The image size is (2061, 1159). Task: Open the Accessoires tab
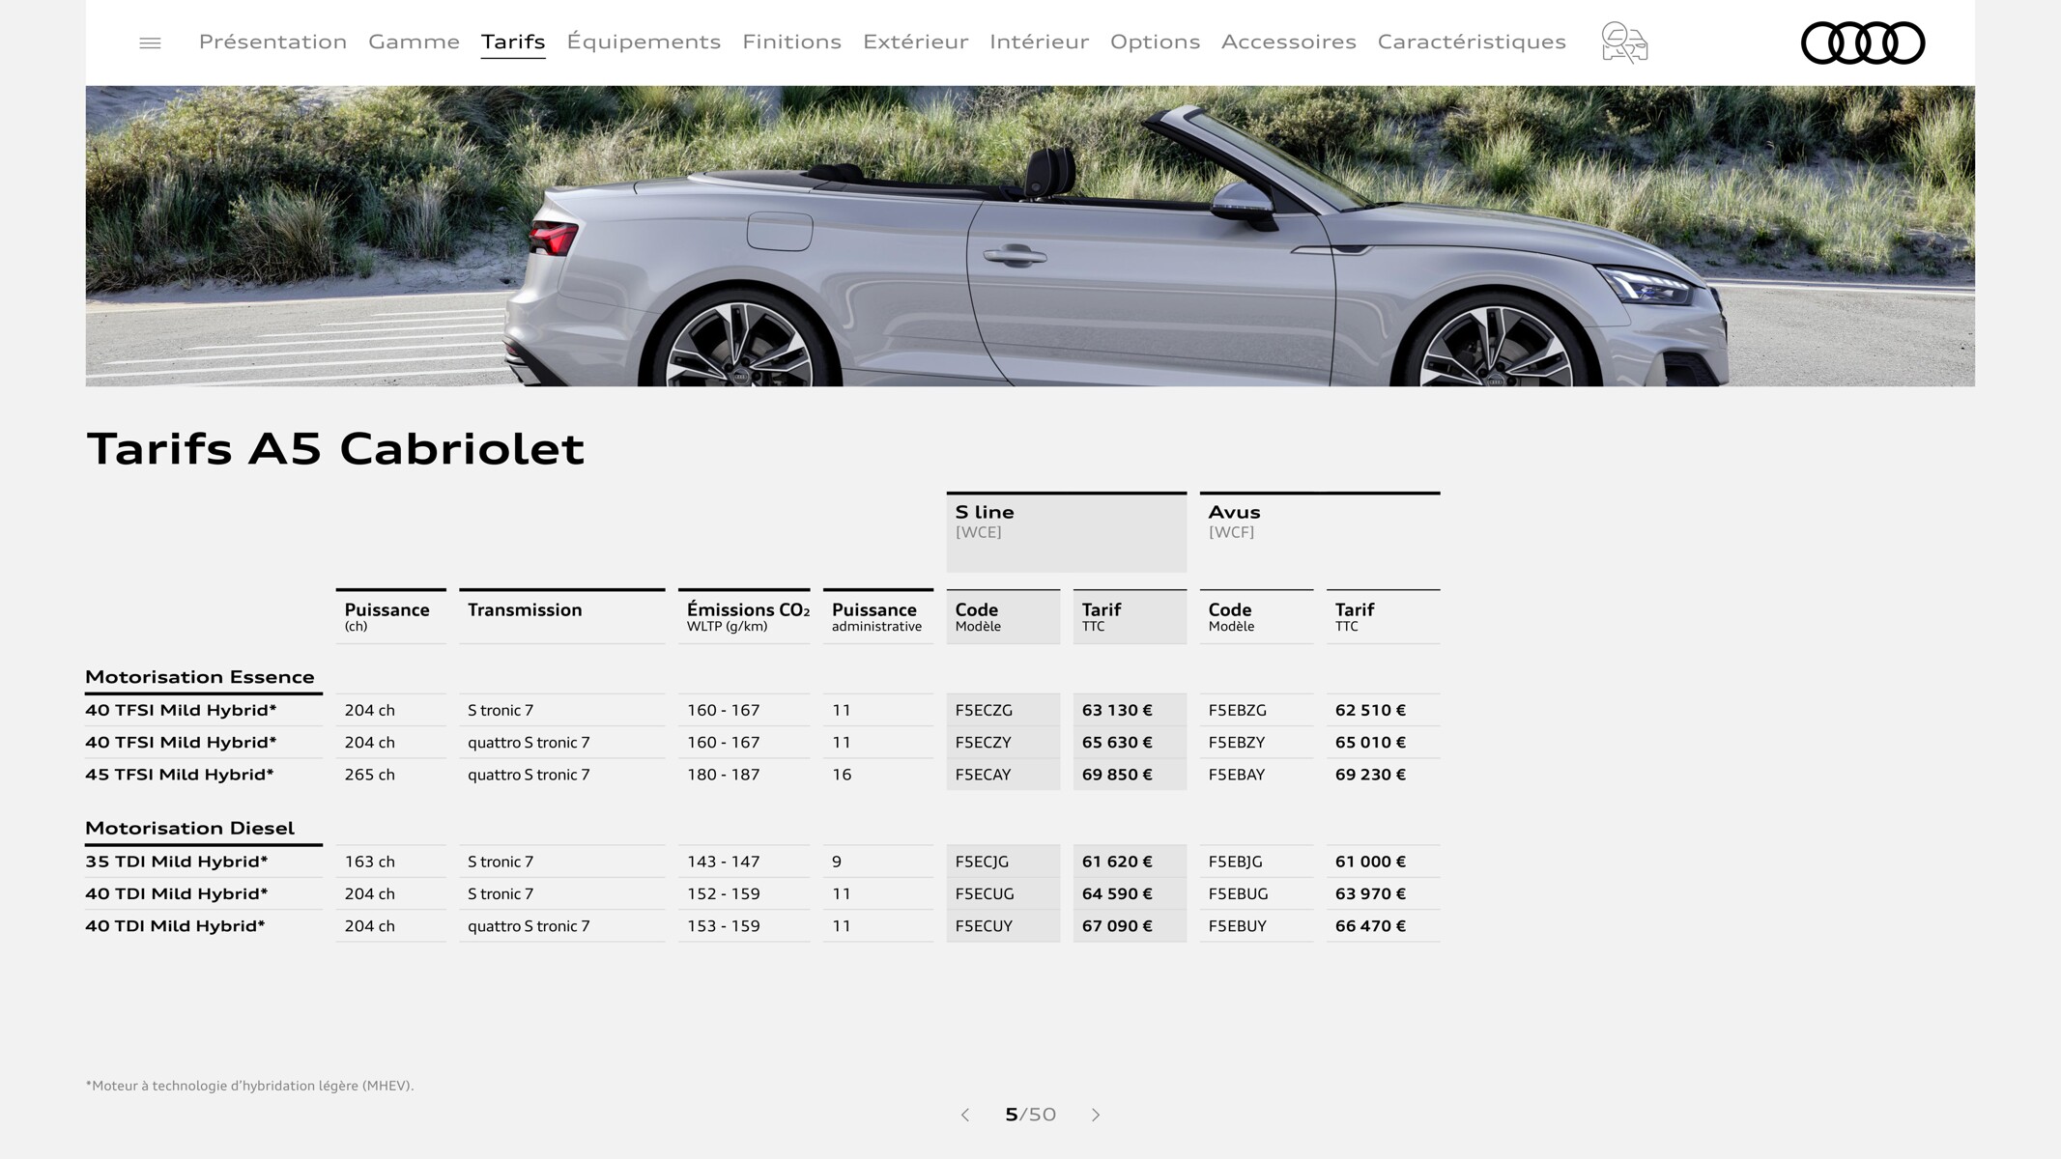[1288, 42]
